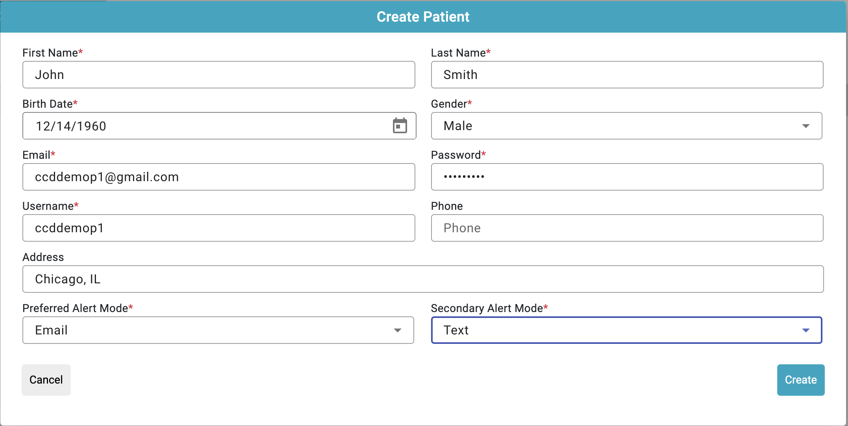Click the Create Patient title header

(x=423, y=17)
